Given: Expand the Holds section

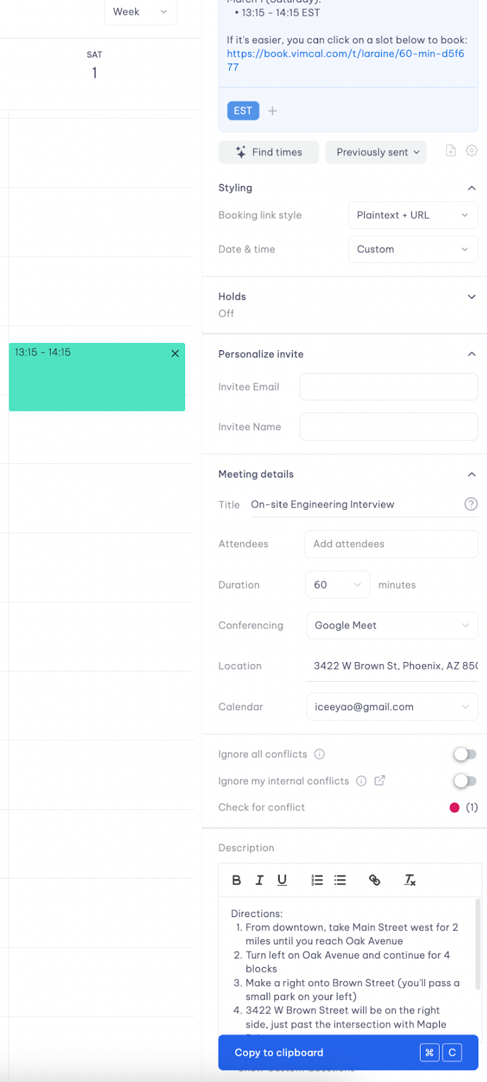Looking at the screenshot, I should point(471,297).
